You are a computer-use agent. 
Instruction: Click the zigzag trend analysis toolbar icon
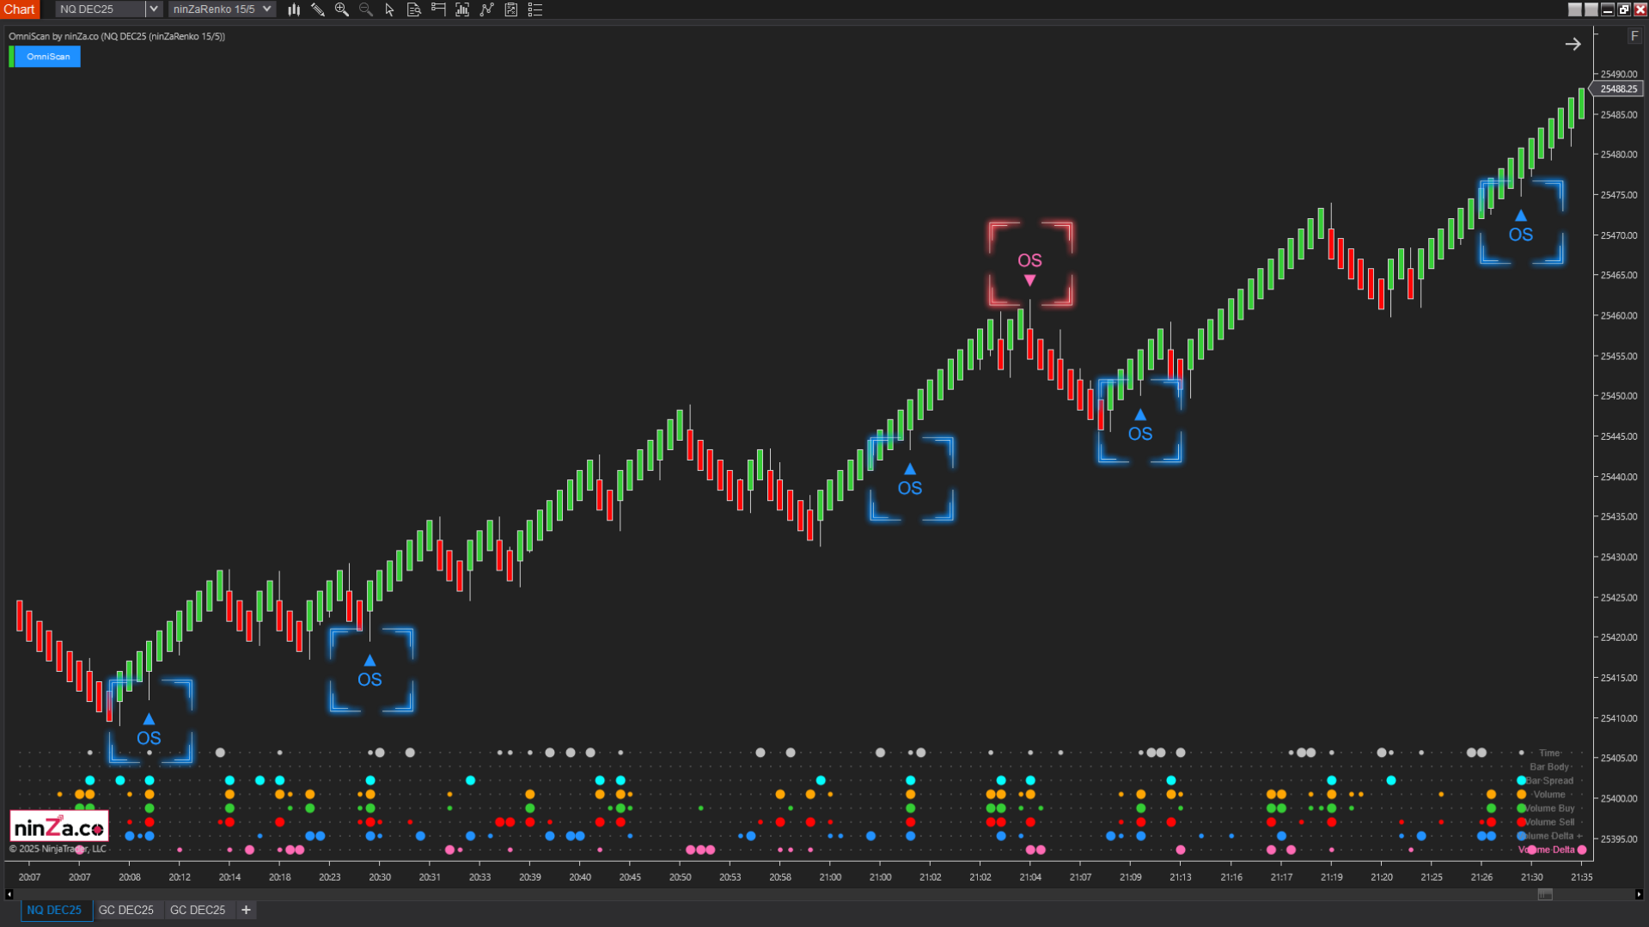[x=486, y=9]
